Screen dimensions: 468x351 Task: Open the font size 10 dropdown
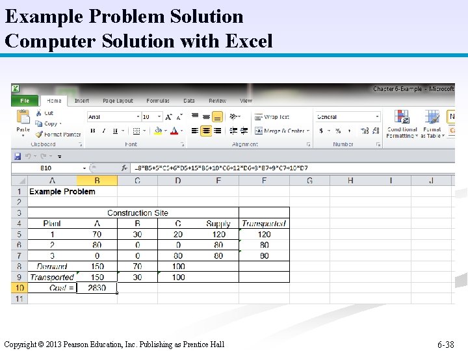(159, 117)
